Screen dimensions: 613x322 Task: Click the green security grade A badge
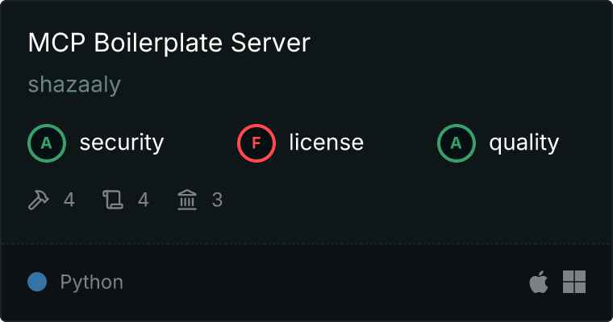47,143
